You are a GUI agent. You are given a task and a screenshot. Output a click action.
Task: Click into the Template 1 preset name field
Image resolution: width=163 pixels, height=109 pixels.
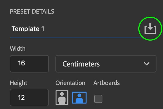[x=76, y=29]
